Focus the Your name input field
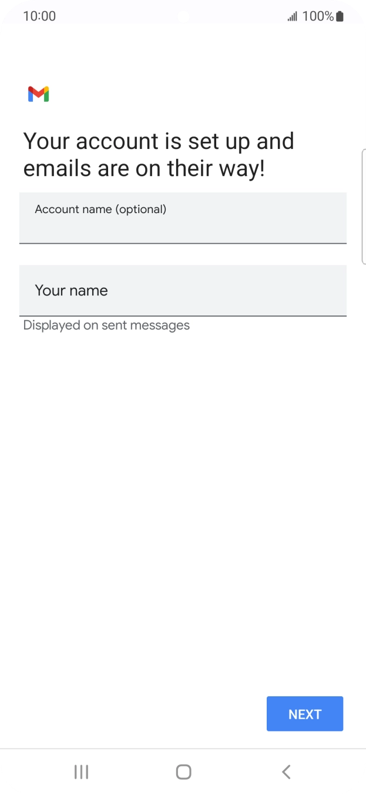 183,290
